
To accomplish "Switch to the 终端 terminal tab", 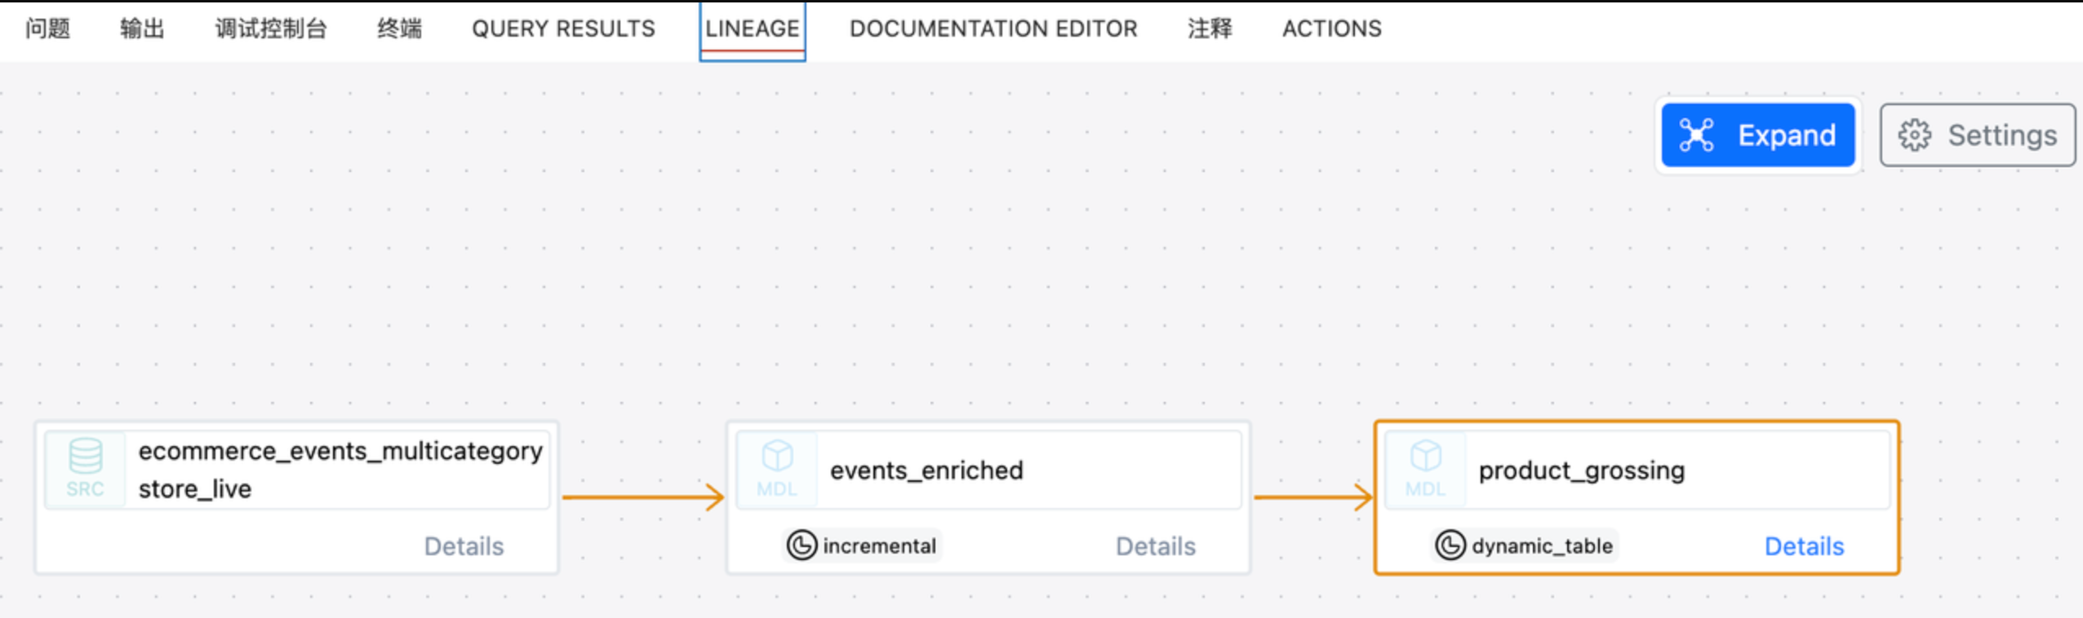I will coord(399,29).
